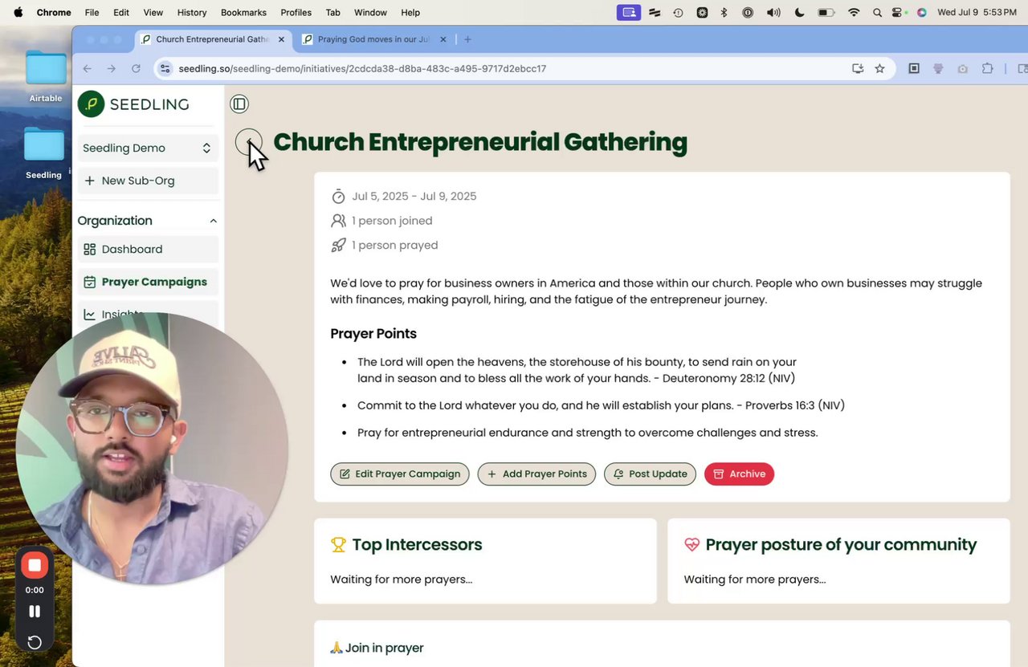The image size is (1028, 667).
Task: Click the New Sub-Org button
Action: point(147,181)
